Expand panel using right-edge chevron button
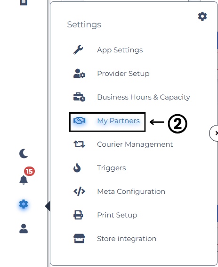Viewport: 218px width, 267px height. (214, 133)
